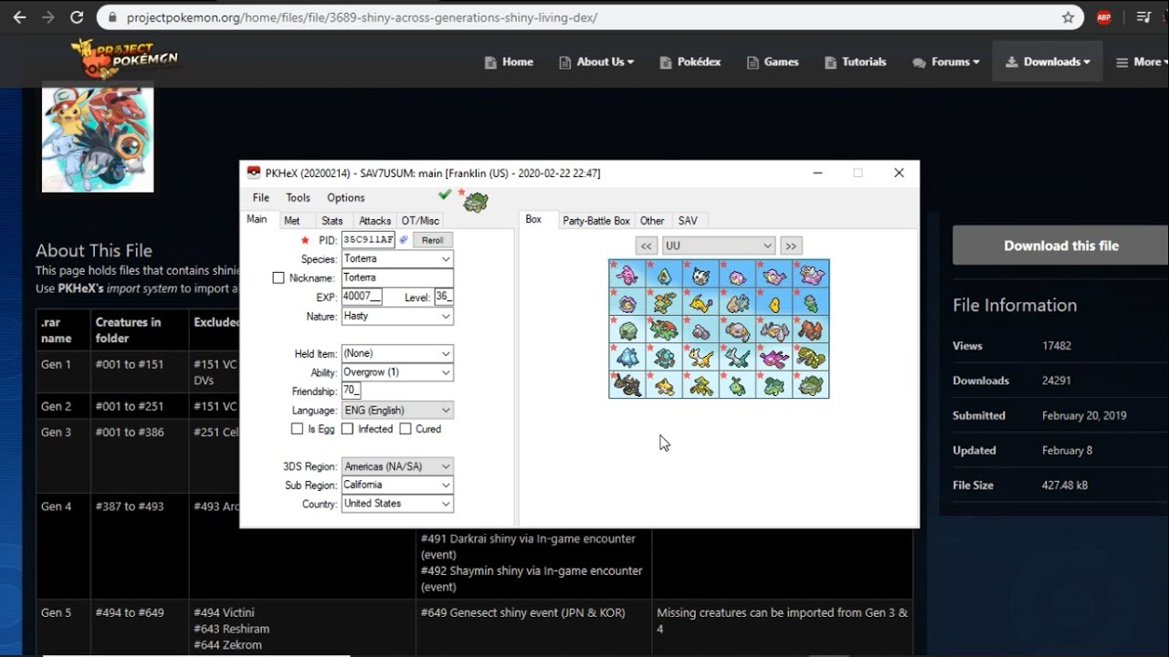Click the Download this file button
1169x657 pixels.
1060,245
